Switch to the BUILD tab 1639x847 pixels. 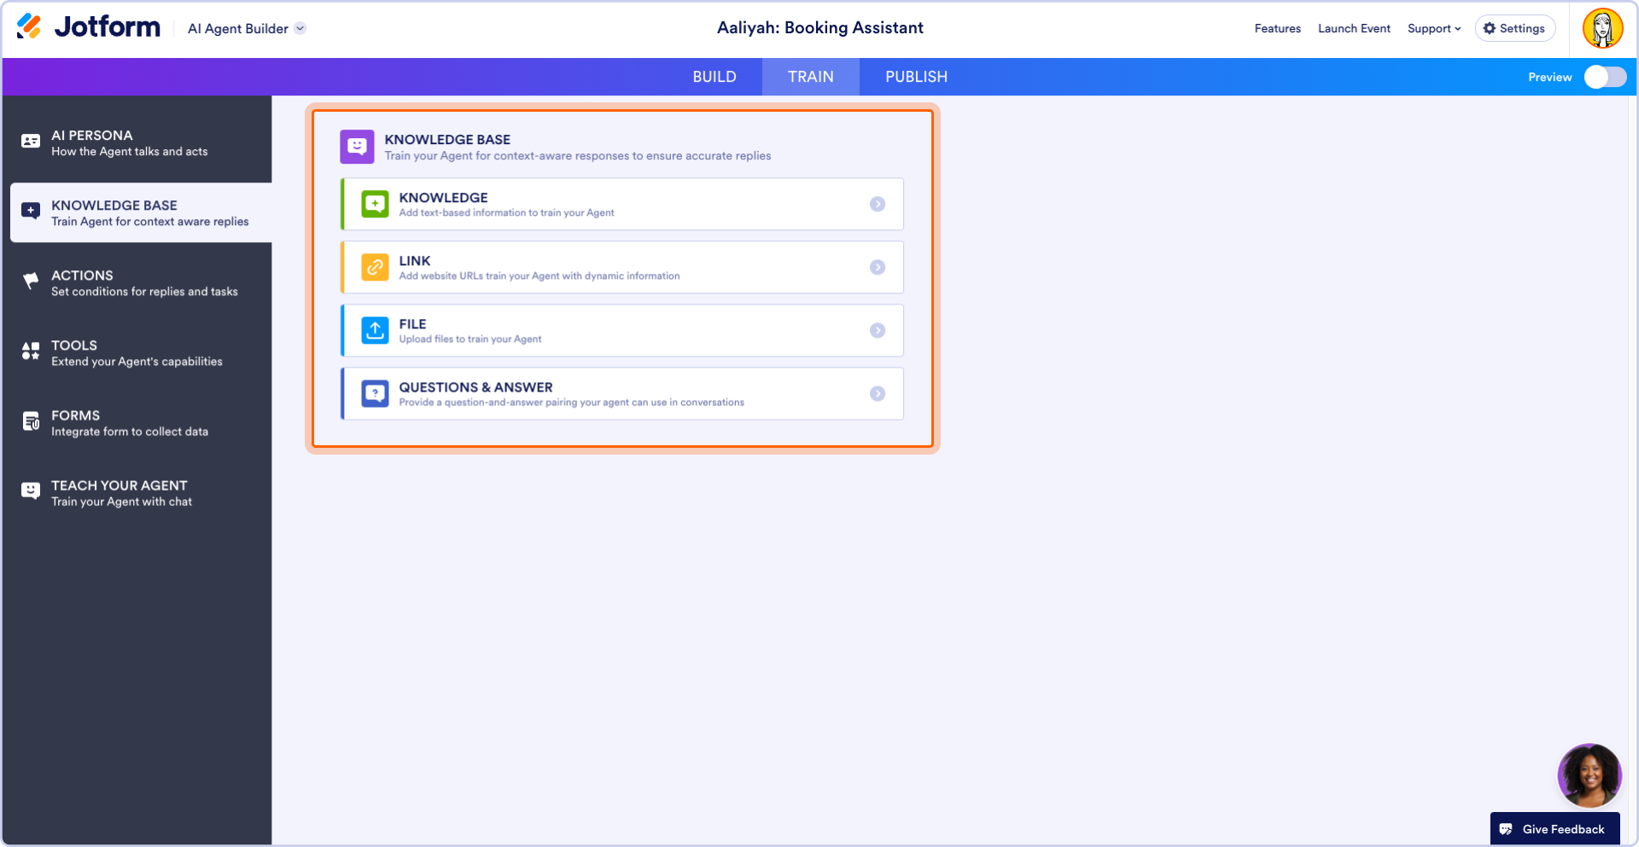[715, 77]
